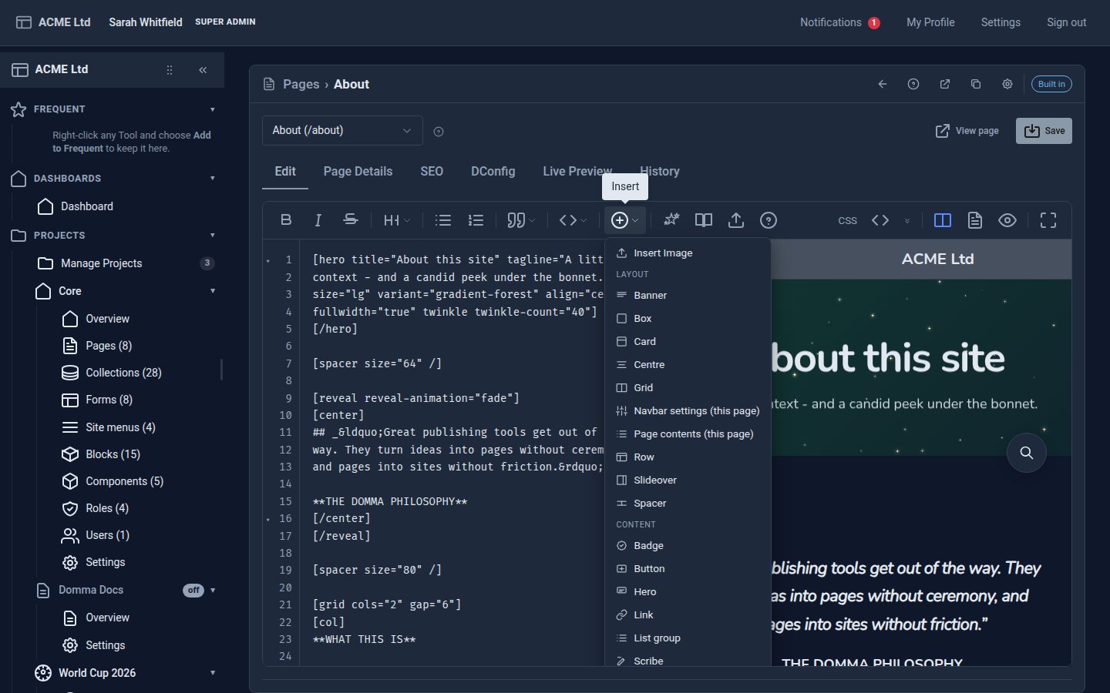Screen dimensions: 1110x693
Task: Collapse the sidebar with double chevron
Action: 203,70
